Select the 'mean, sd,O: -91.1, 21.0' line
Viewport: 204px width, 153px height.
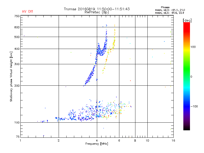(x=170, y=10)
